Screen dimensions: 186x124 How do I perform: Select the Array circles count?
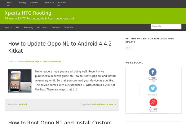(x=153, y=108)
